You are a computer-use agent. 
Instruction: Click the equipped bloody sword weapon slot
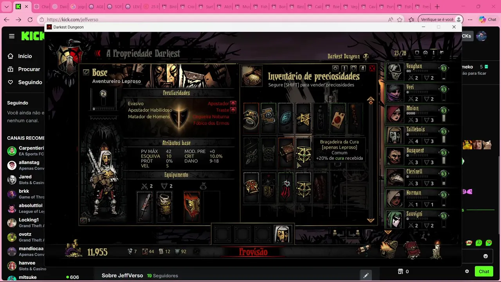pos(144,207)
